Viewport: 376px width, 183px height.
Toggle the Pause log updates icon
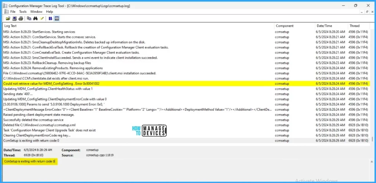pyautogui.click(x=50, y=18)
